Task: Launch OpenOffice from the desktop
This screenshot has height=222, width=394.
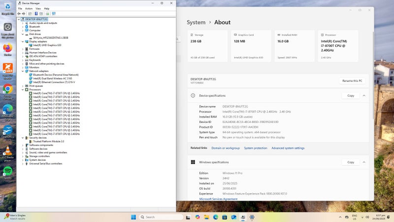Action: (8, 133)
